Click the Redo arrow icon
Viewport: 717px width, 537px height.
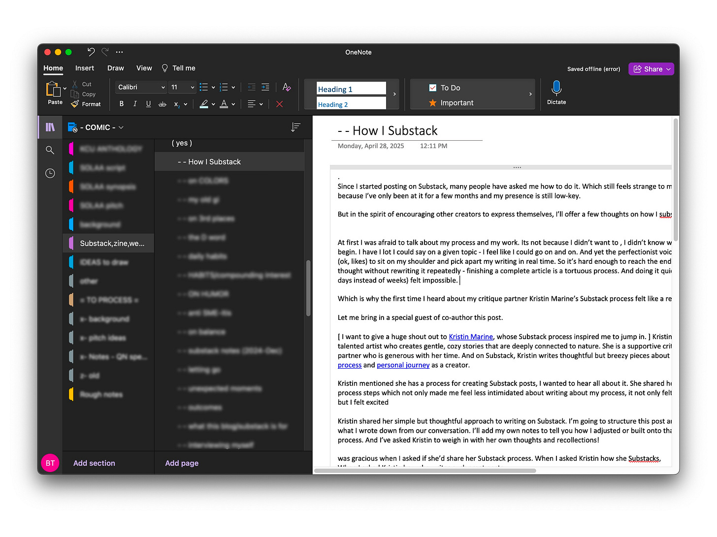[x=105, y=52]
